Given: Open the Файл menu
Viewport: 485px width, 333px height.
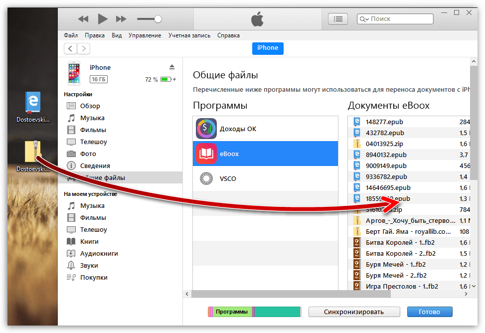Looking at the screenshot, I should click(71, 35).
